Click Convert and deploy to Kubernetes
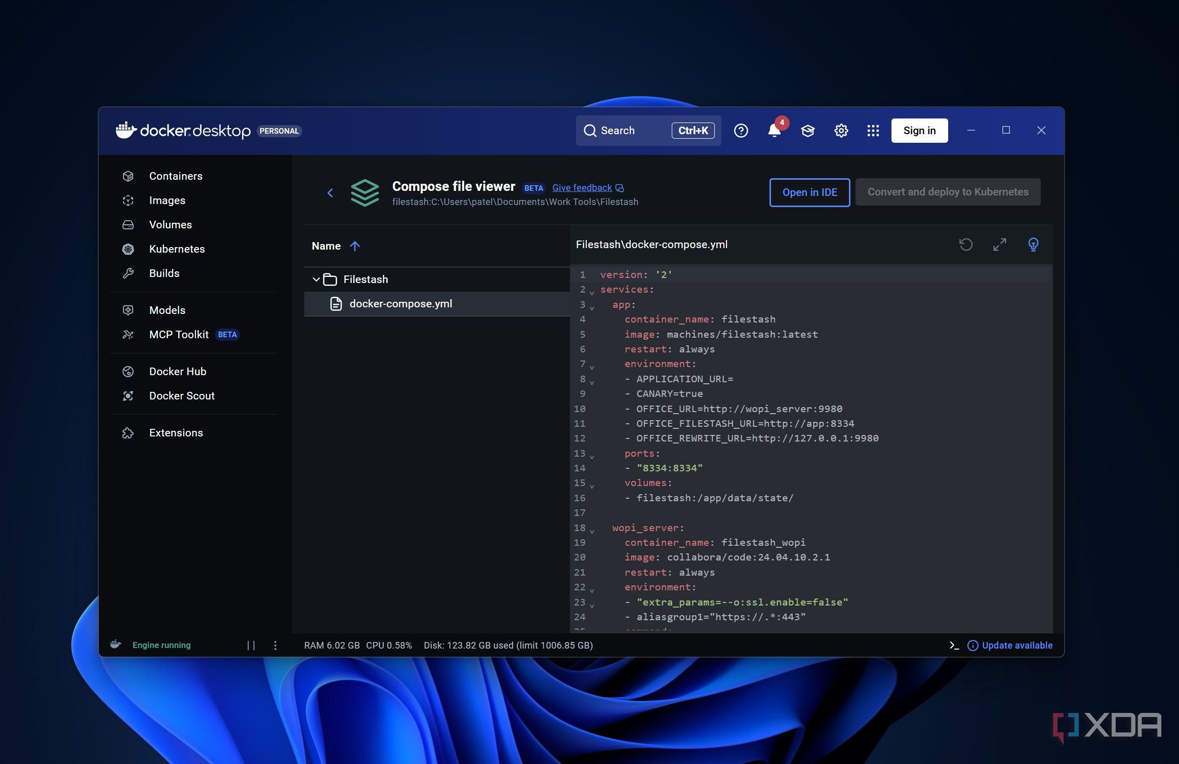This screenshot has height=764, width=1179. pos(948,192)
